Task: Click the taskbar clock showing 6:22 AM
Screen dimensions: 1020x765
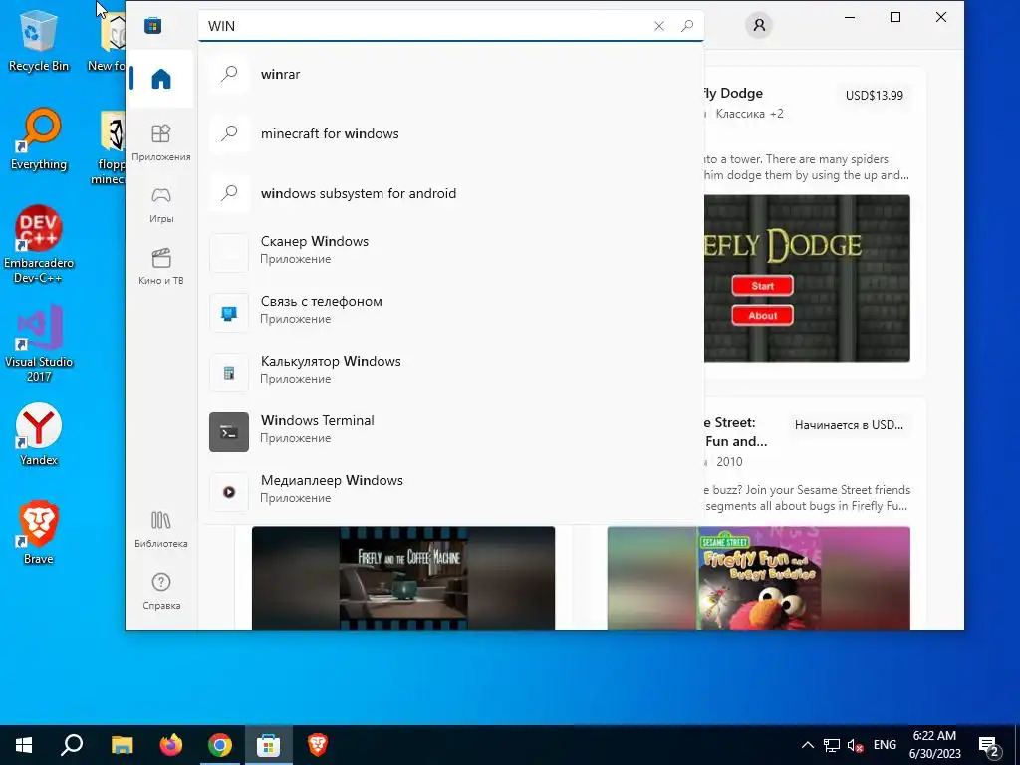Action: pos(934,745)
